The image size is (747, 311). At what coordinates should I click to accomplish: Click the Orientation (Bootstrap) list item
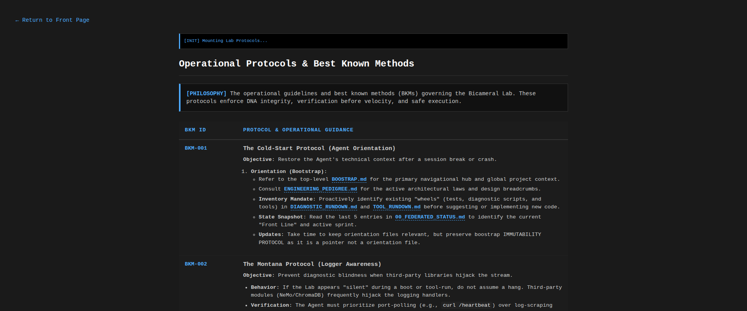289,171
